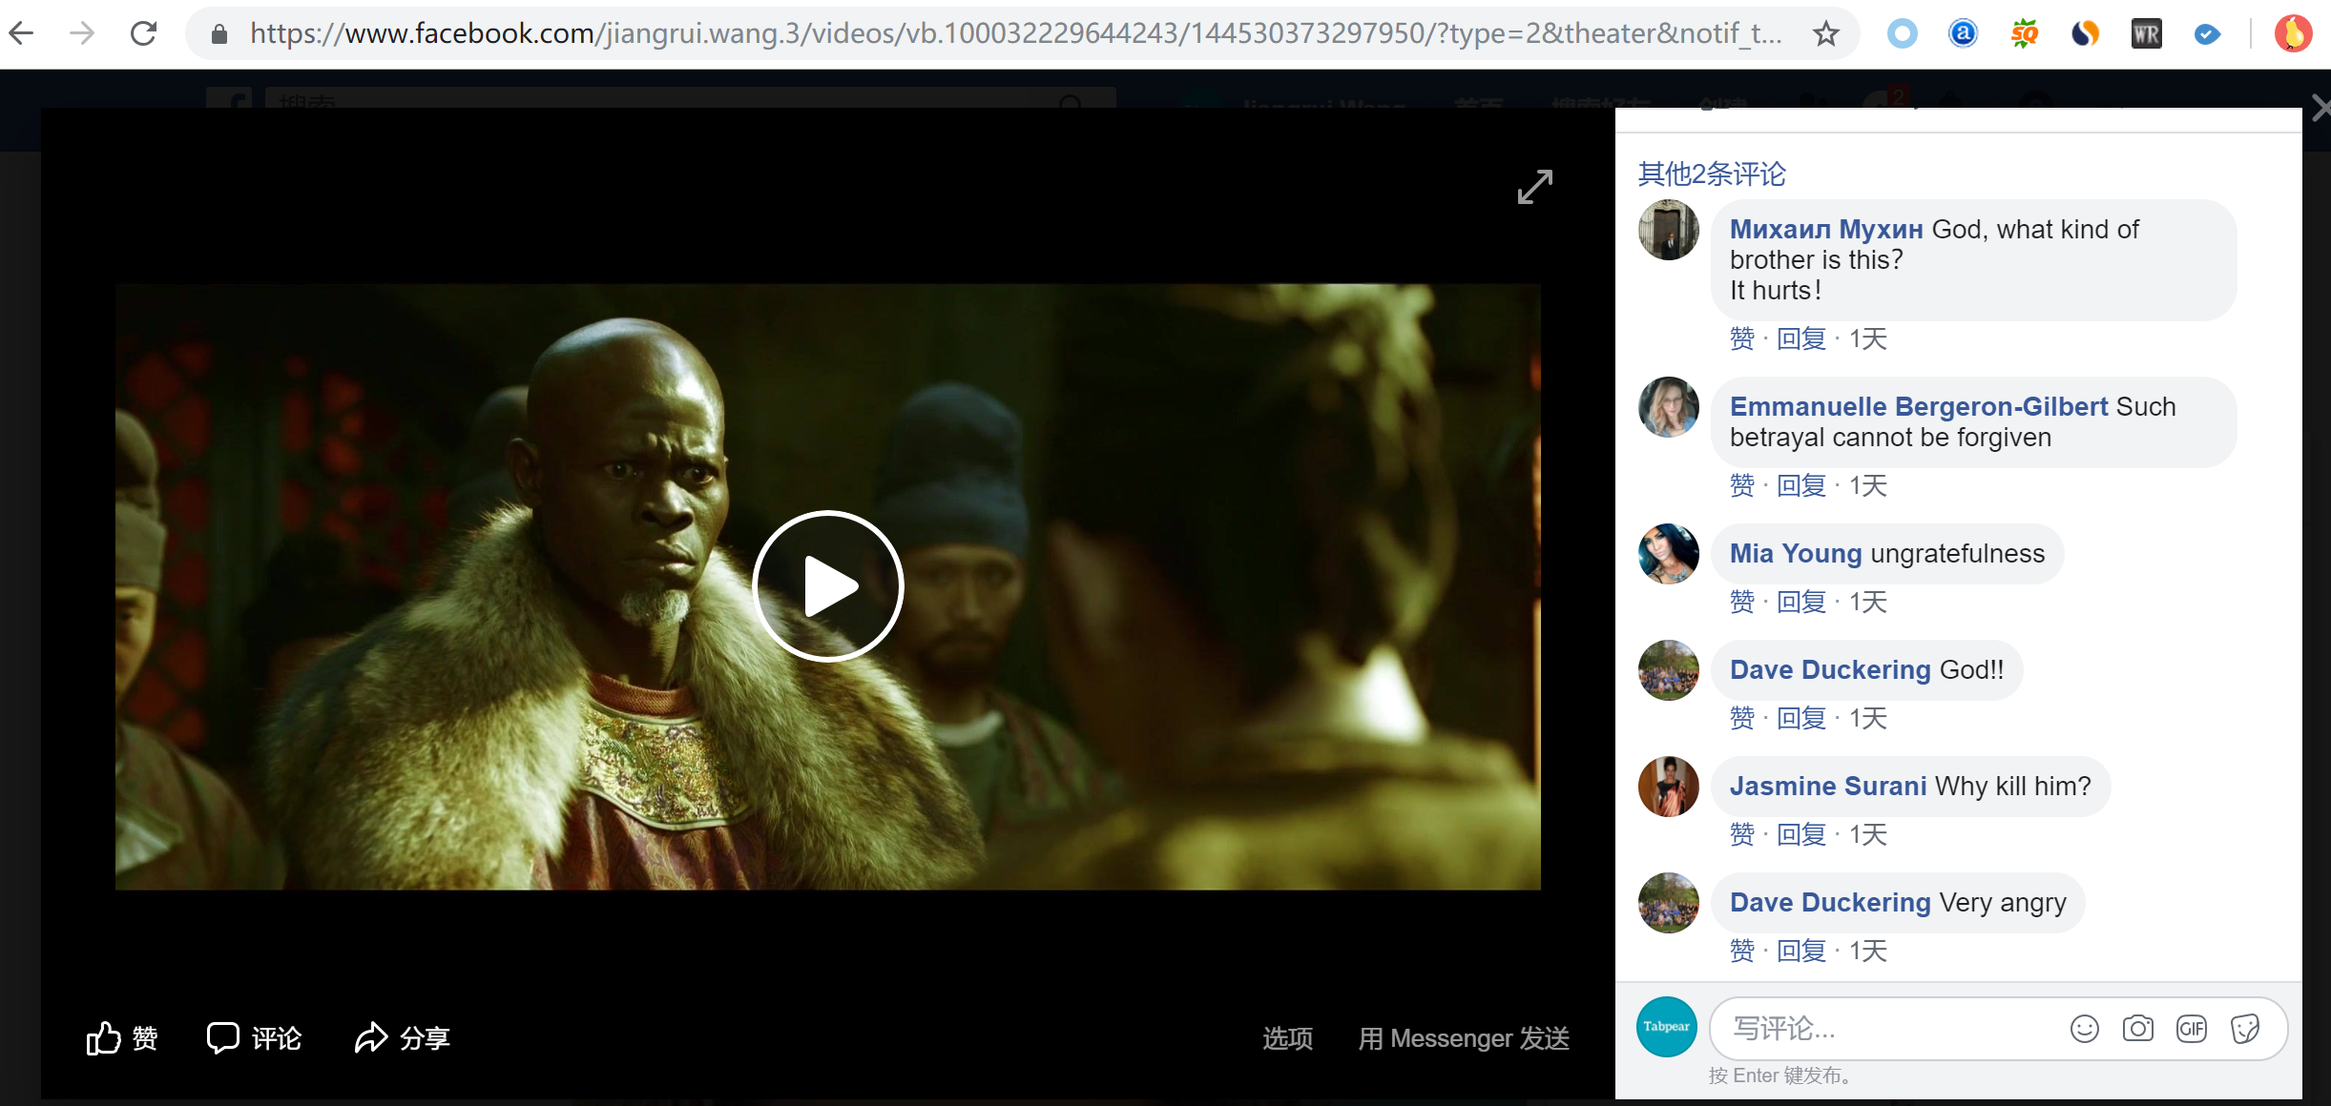
Task: Expand the video to fullscreen
Action: 1535,187
